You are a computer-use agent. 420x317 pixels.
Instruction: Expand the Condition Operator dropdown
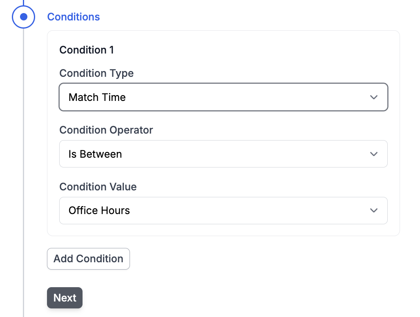pyautogui.click(x=223, y=154)
